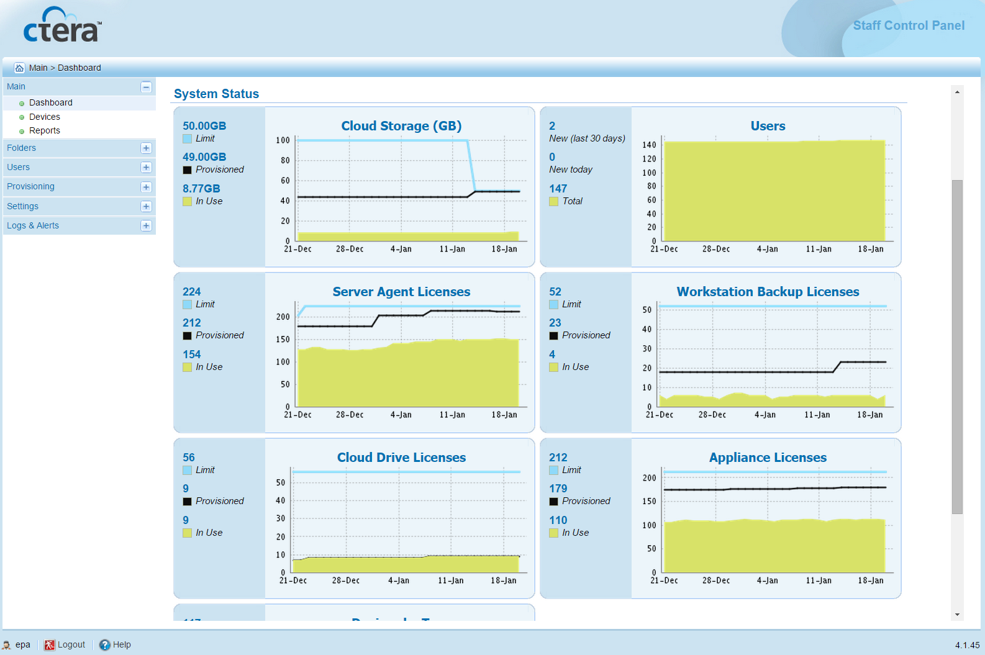Click the Cloud Drive In Use yellow swatch
The width and height of the screenshot is (985, 655).
[187, 533]
